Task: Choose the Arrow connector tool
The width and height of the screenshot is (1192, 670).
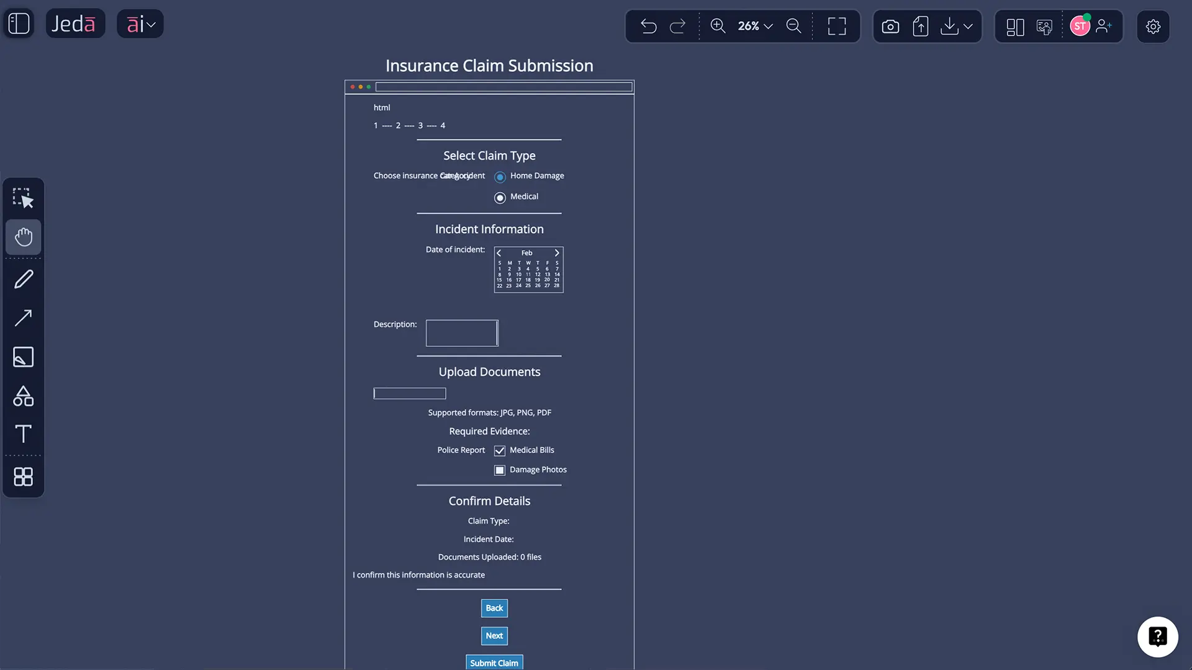Action: pyautogui.click(x=23, y=318)
